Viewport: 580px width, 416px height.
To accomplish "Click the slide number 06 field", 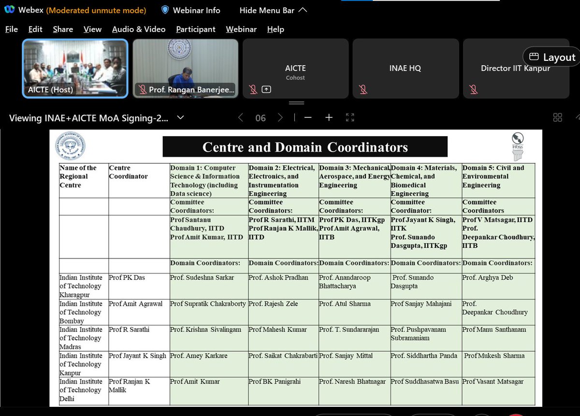I will tap(261, 118).
